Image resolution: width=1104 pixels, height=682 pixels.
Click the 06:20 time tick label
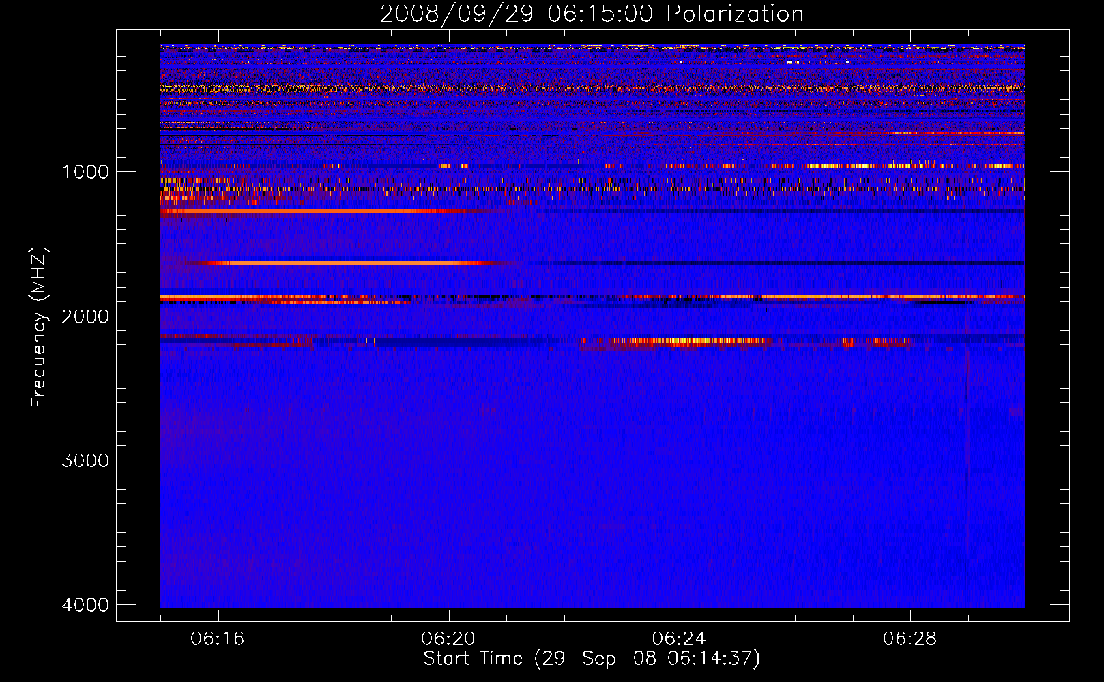coord(448,639)
